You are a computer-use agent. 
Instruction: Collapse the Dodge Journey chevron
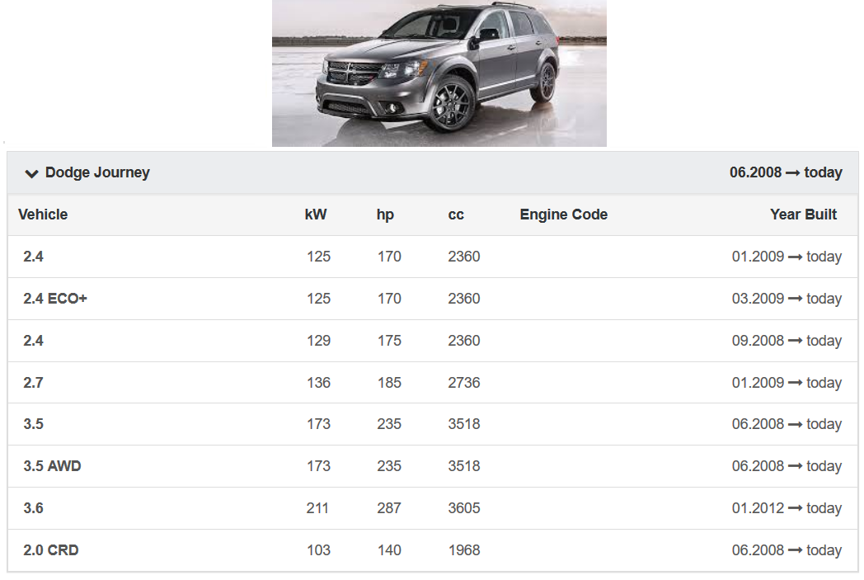pyautogui.click(x=32, y=173)
